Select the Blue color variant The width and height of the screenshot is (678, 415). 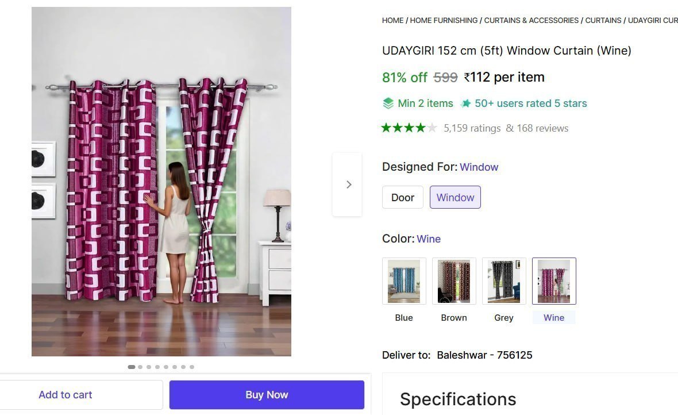(404, 281)
